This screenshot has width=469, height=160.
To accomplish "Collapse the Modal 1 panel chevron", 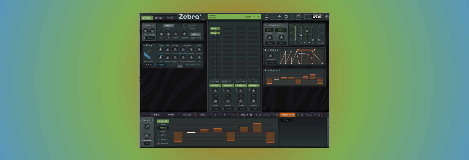I will click(x=144, y=45).
